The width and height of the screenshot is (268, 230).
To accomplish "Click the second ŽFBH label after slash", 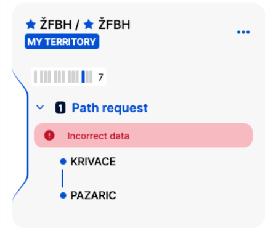I will 114,24.
